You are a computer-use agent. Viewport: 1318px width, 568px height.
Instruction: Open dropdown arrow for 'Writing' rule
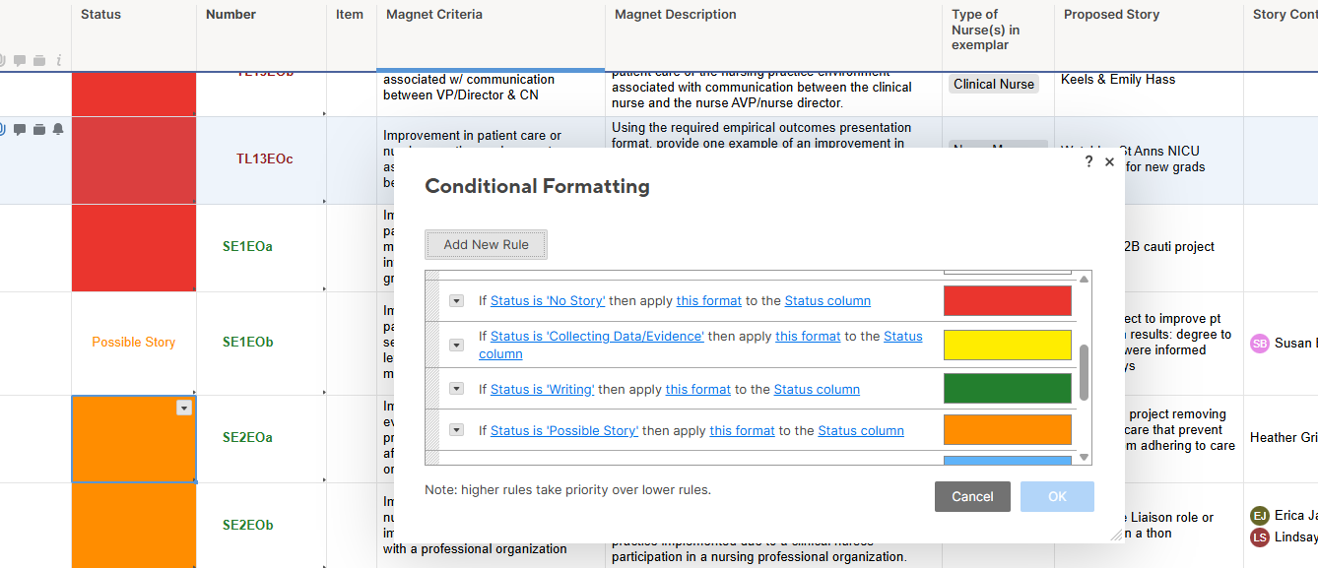pyautogui.click(x=456, y=389)
